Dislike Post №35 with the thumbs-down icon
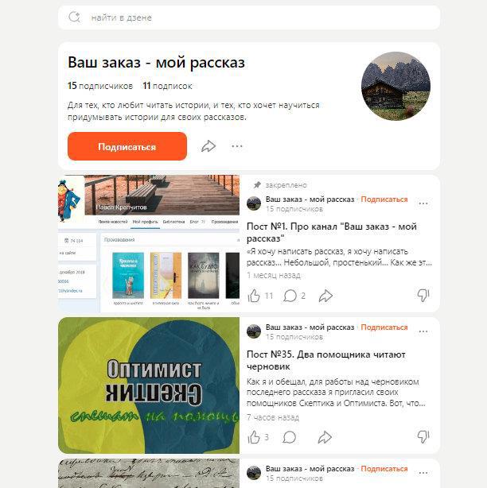 423,436
